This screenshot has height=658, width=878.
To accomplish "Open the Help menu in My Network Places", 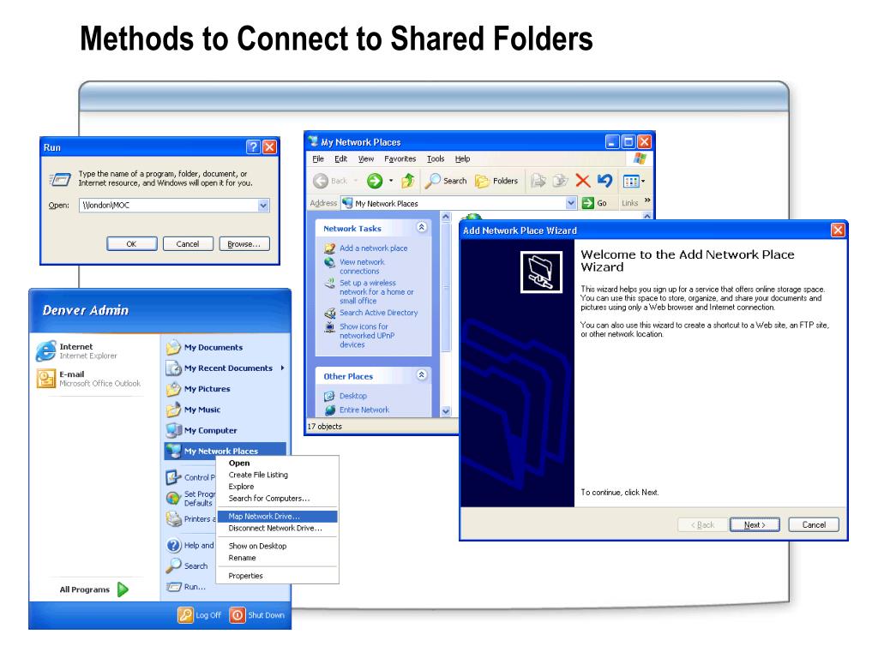I will coord(462,159).
